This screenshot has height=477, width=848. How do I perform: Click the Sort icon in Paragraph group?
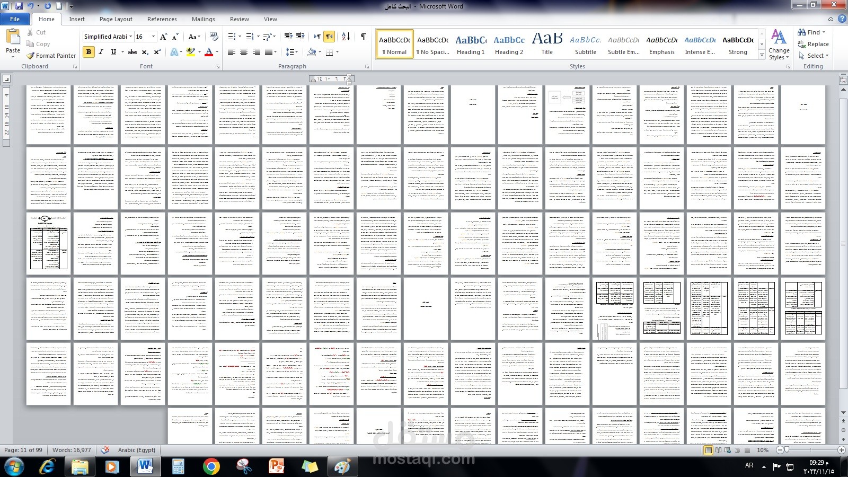pos(346,37)
